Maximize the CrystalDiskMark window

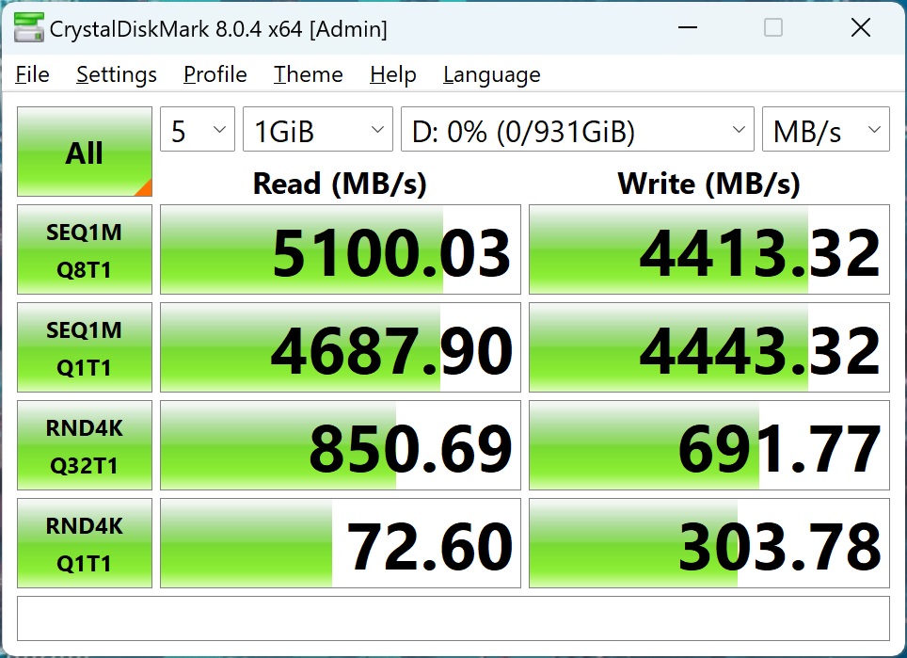click(x=773, y=27)
